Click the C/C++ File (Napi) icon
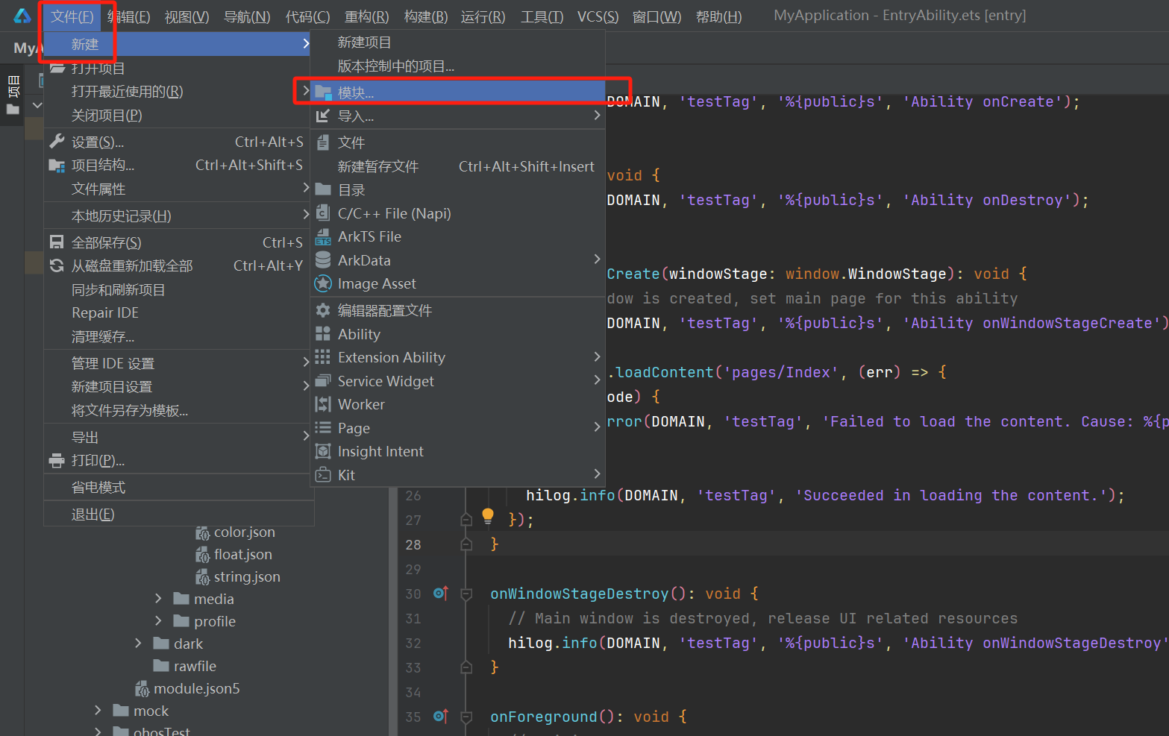Screen dimensions: 1169x736 323,213
